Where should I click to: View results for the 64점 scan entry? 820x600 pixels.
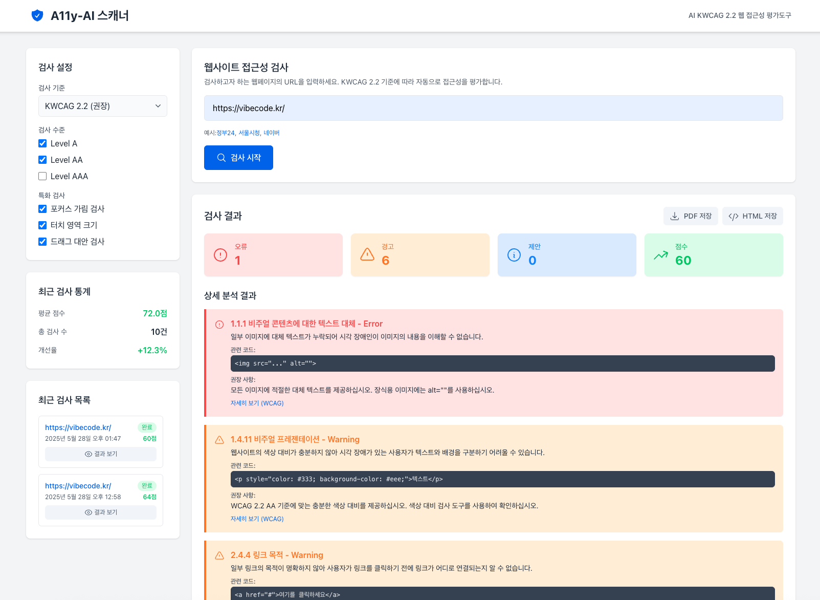101,512
